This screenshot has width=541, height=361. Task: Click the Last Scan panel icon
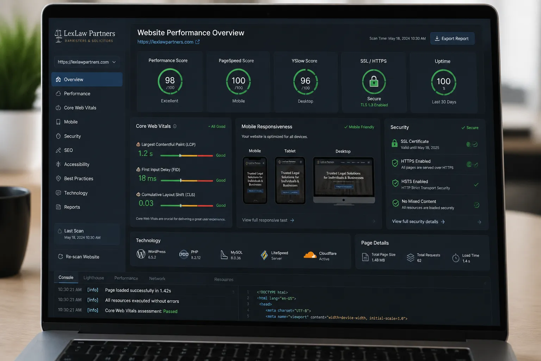tap(60, 231)
